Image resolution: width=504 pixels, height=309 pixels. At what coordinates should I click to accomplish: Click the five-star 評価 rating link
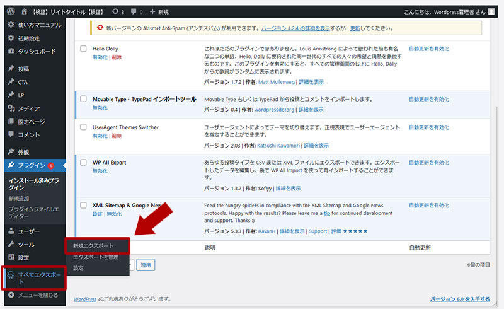[350, 231]
